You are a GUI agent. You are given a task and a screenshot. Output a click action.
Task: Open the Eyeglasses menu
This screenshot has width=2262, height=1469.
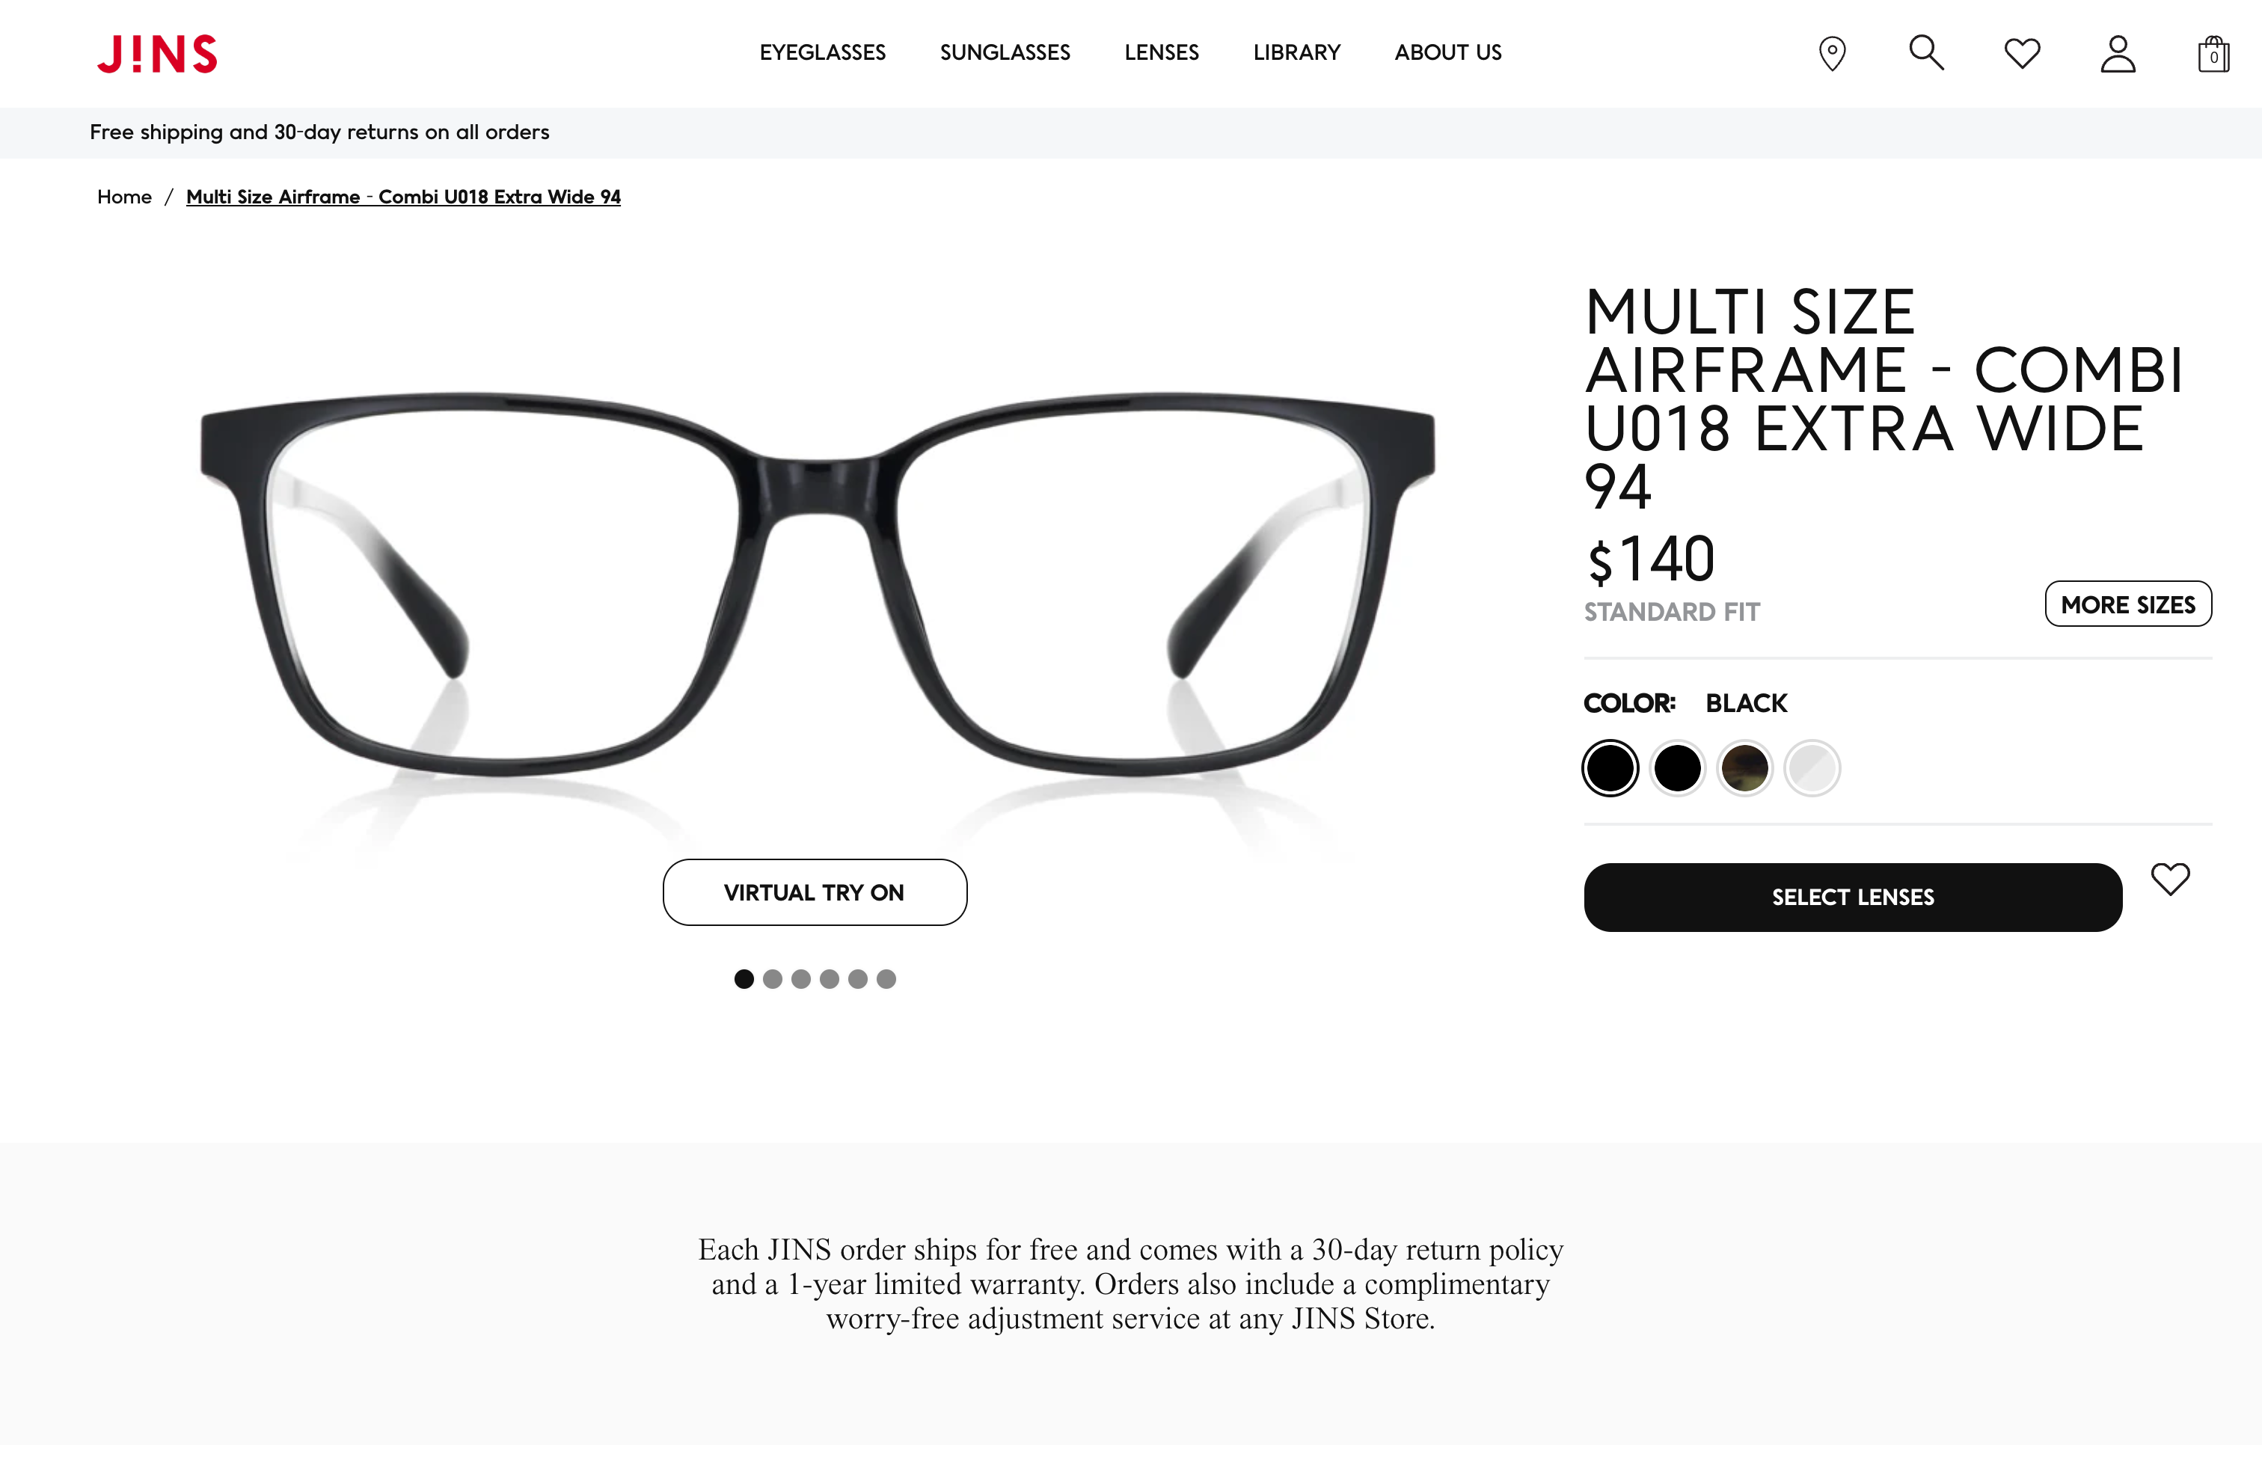[822, 52]
